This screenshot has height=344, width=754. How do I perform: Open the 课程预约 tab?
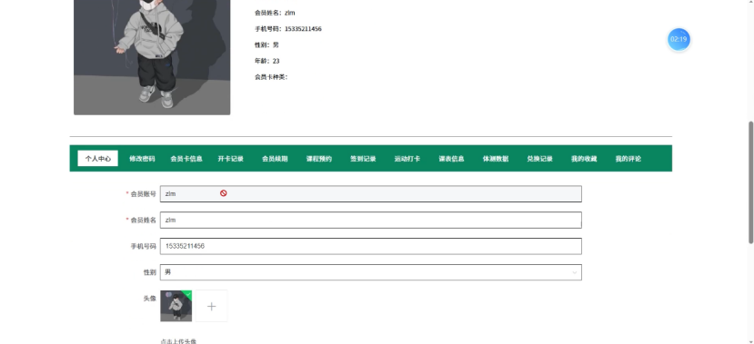(319, 158)
